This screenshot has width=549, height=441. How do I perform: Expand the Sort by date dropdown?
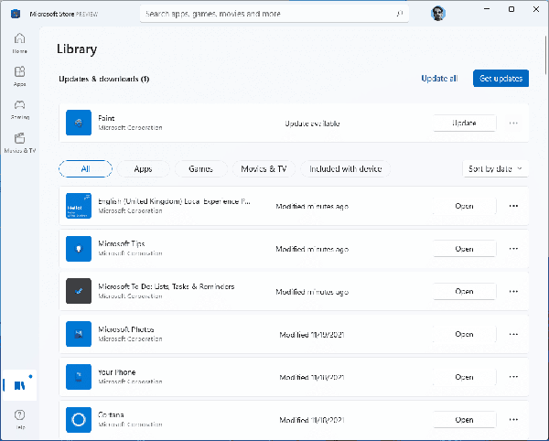[495, 168]
